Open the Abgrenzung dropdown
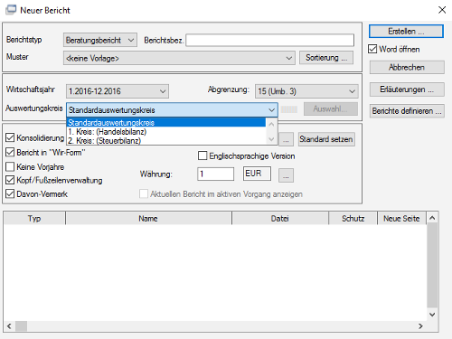 tap(306, 91)
